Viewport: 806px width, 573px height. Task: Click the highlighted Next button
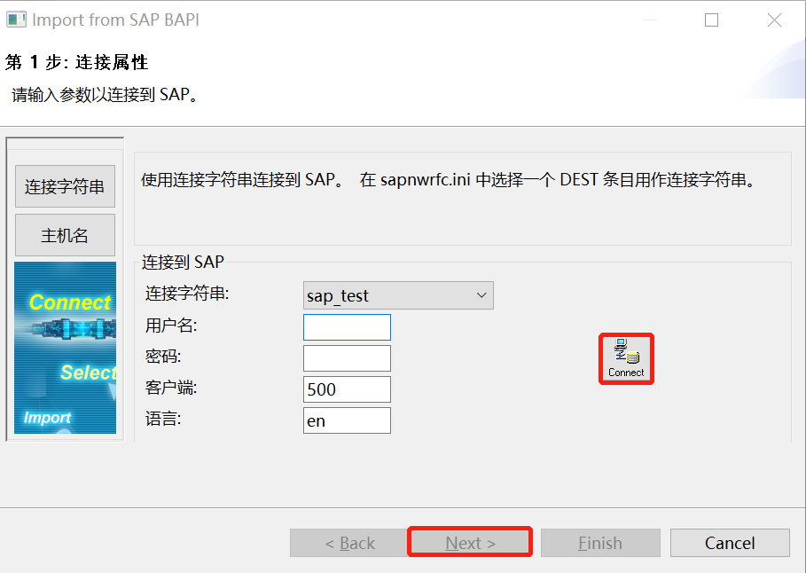[469, 541]
